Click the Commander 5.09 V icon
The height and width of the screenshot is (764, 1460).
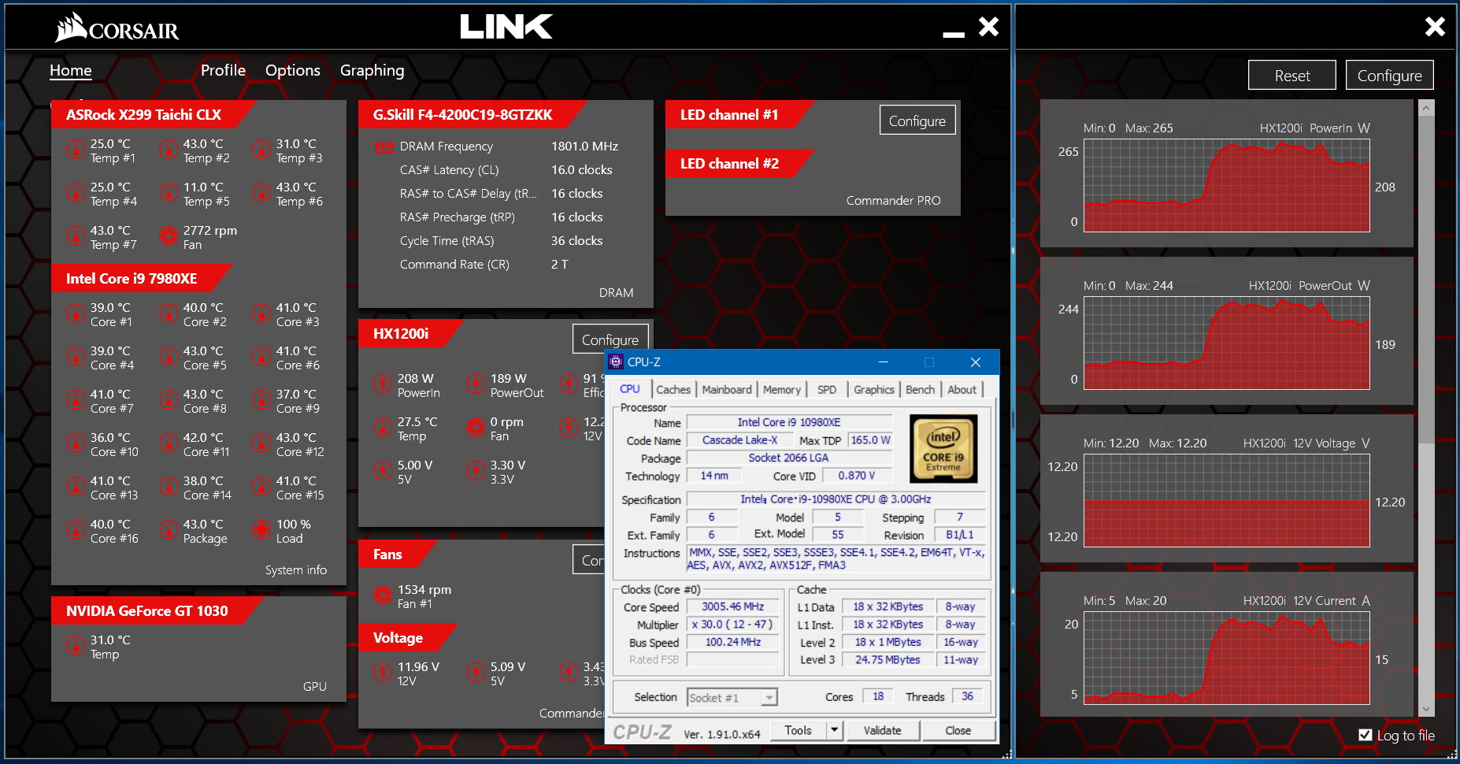(476, 673)
